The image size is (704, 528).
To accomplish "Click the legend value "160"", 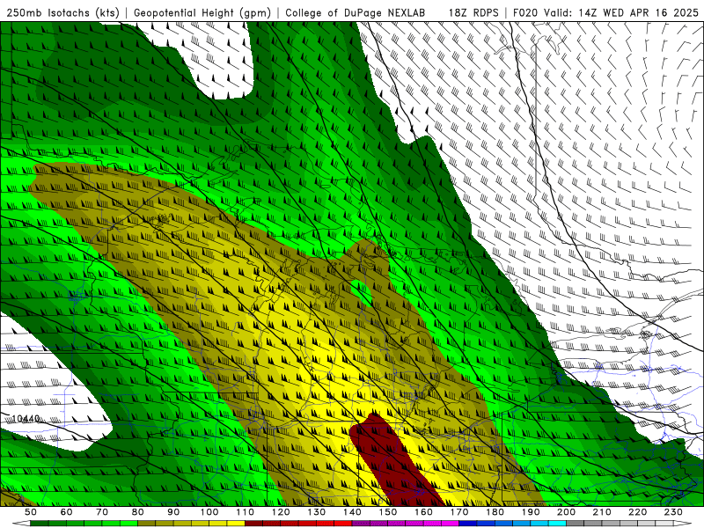I will tap(423, 512).
